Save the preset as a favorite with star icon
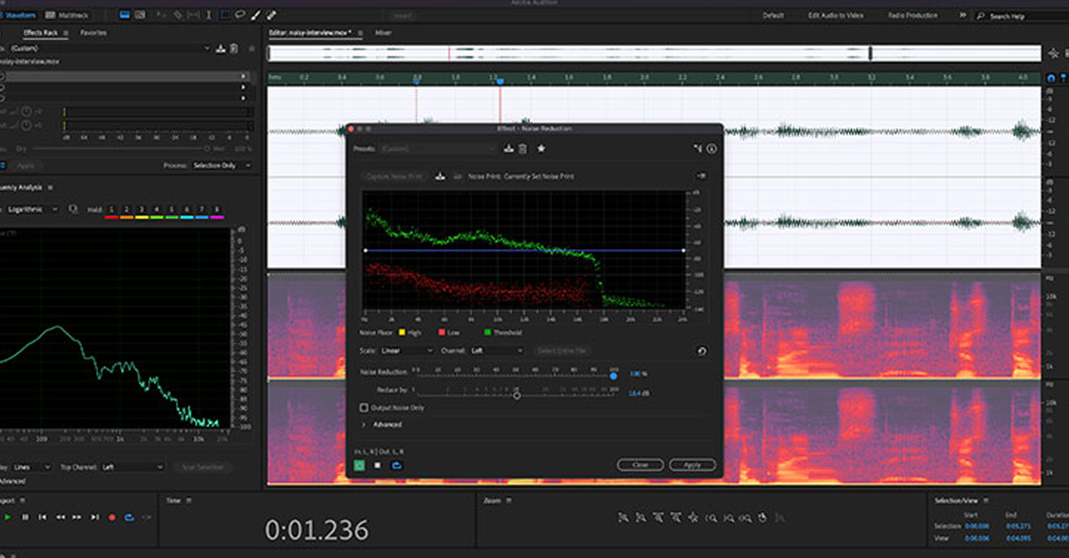Screen dimensions: 1069x558 (x=541, y=149)
